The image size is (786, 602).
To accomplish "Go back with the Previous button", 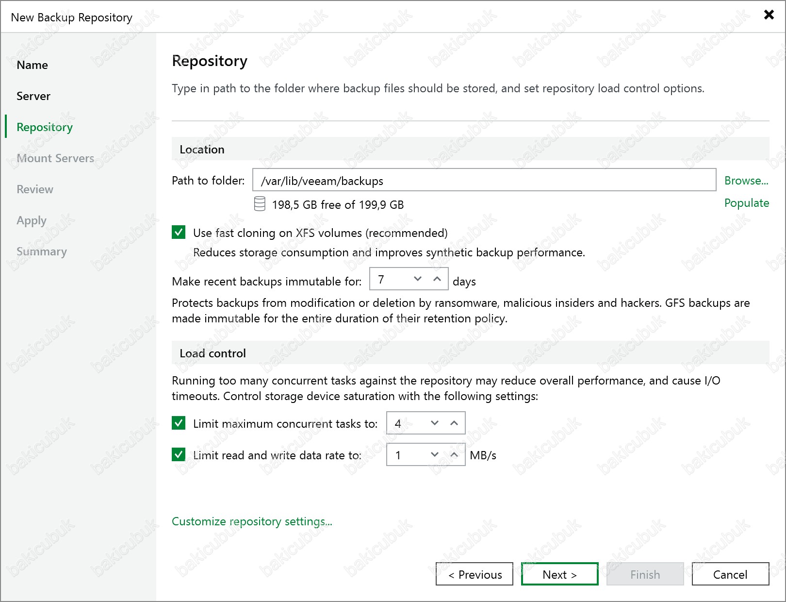I will click(475, 574).
